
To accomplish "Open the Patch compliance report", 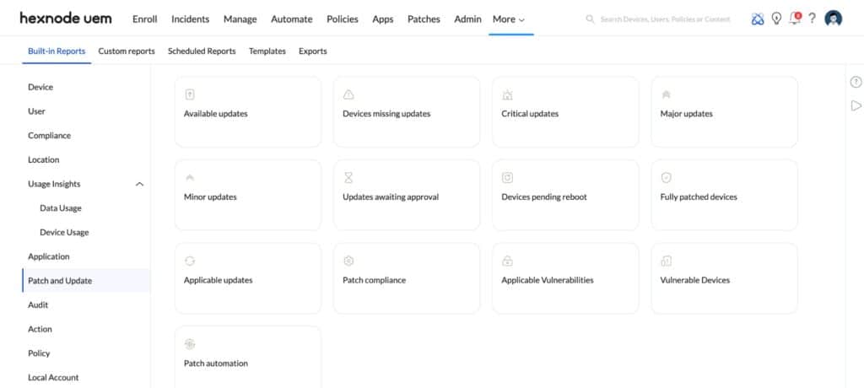I will pos(407,278).
